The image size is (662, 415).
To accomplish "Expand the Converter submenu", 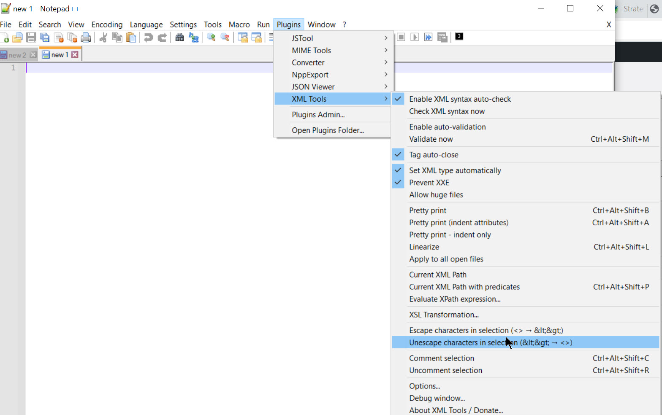I will click(332, 63).
